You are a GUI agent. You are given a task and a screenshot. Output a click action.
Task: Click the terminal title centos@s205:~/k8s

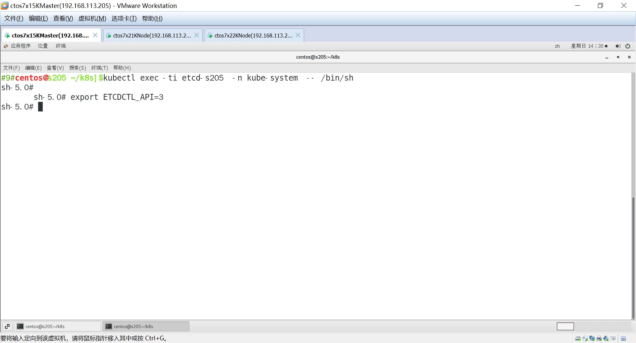(318, 57)
